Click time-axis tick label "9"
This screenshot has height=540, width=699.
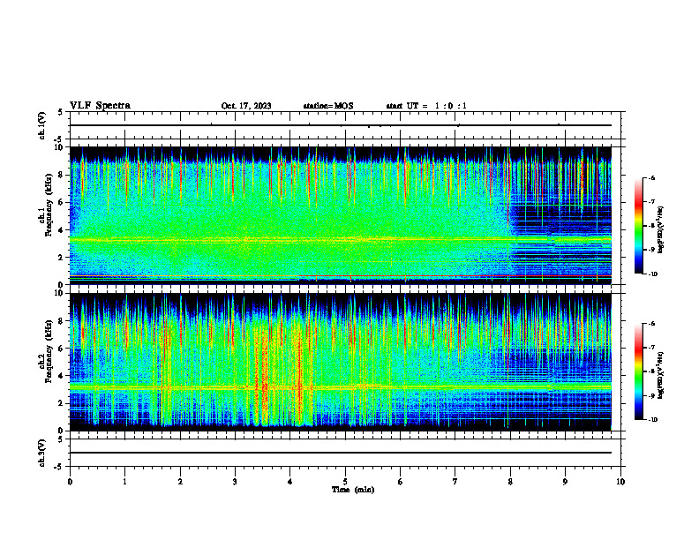[565, 482]
